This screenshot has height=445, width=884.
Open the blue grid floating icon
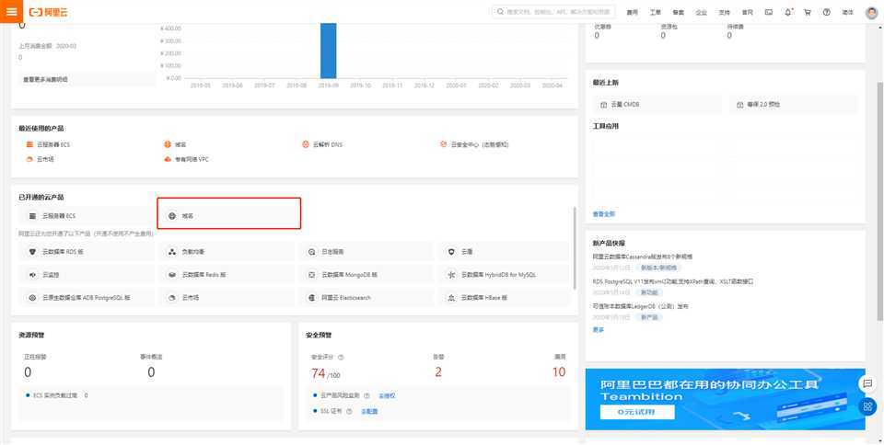coord(868,406)
